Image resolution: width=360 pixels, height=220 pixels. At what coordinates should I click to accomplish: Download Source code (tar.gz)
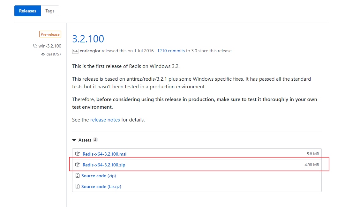(101, 187)
